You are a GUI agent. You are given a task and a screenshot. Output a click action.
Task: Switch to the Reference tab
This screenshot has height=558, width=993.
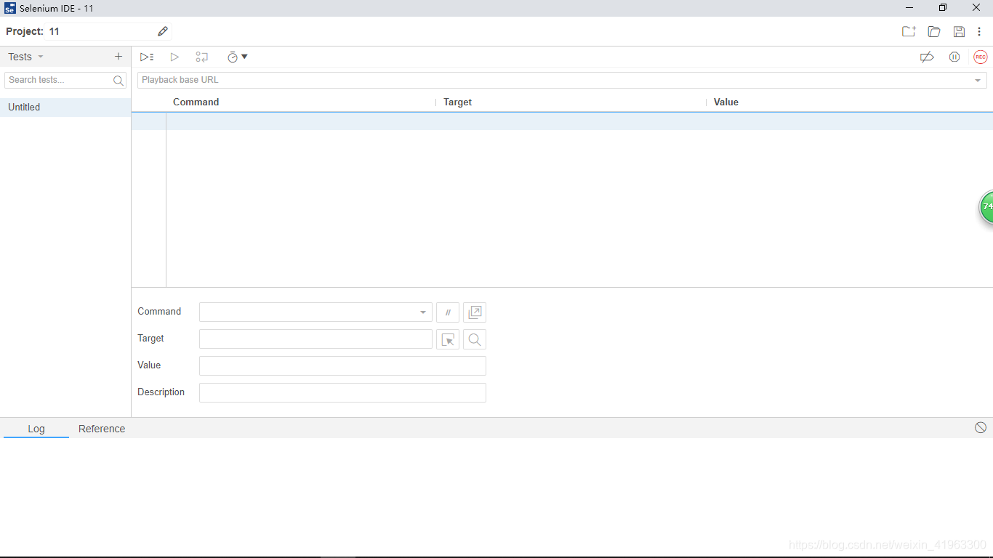tap(102, 429)
